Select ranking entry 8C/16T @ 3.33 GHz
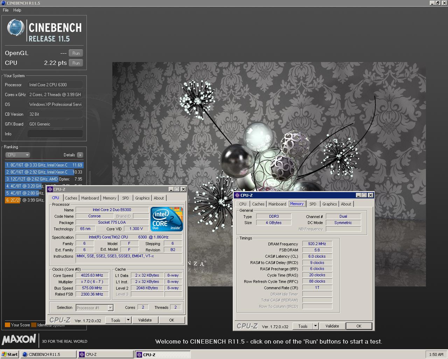This screenshot has height=359, width=448. (44, 165)
